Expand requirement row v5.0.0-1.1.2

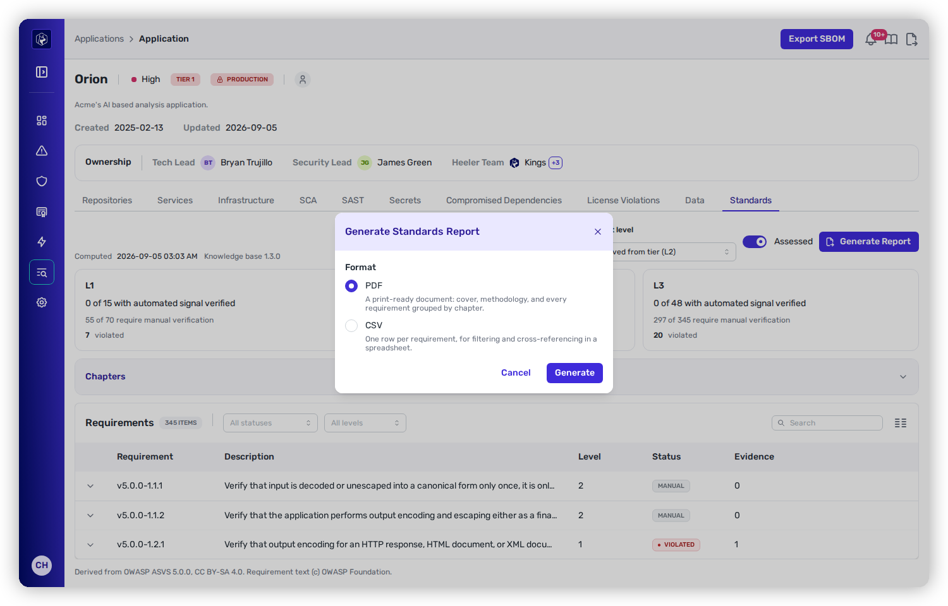click(x=90, y=516)
